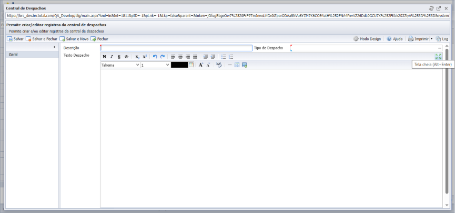The height and width of the screenshot is (213, 455).
Task: Increase font size with A icon
Action: coord(201,65)
